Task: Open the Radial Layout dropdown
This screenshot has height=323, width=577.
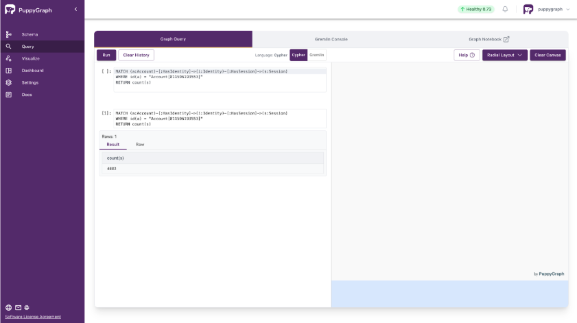Action: tap(504, 55)
